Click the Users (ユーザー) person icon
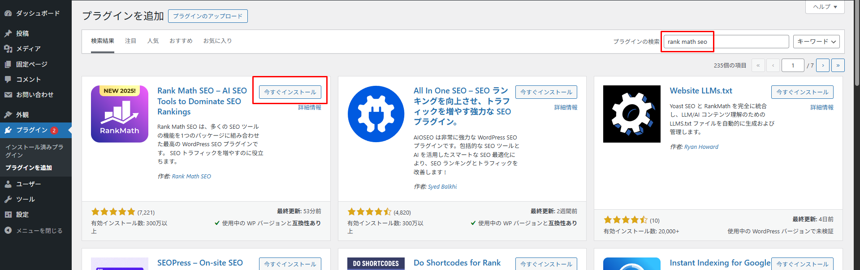This screenshot has height=270, width=860. [8, 184]
